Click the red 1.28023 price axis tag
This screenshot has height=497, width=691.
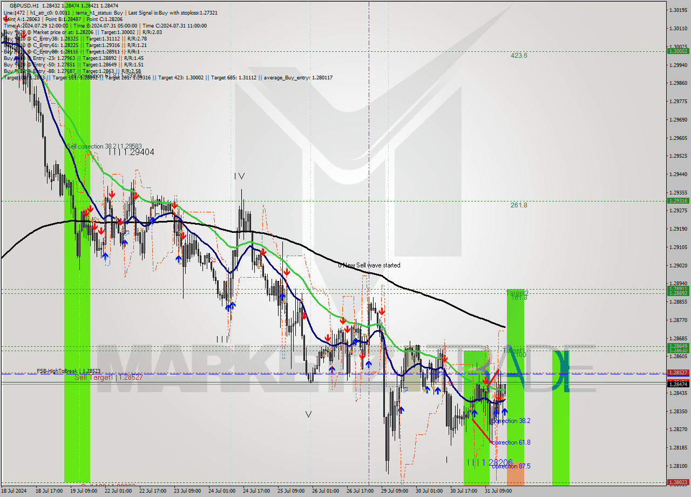pos(678,482)
